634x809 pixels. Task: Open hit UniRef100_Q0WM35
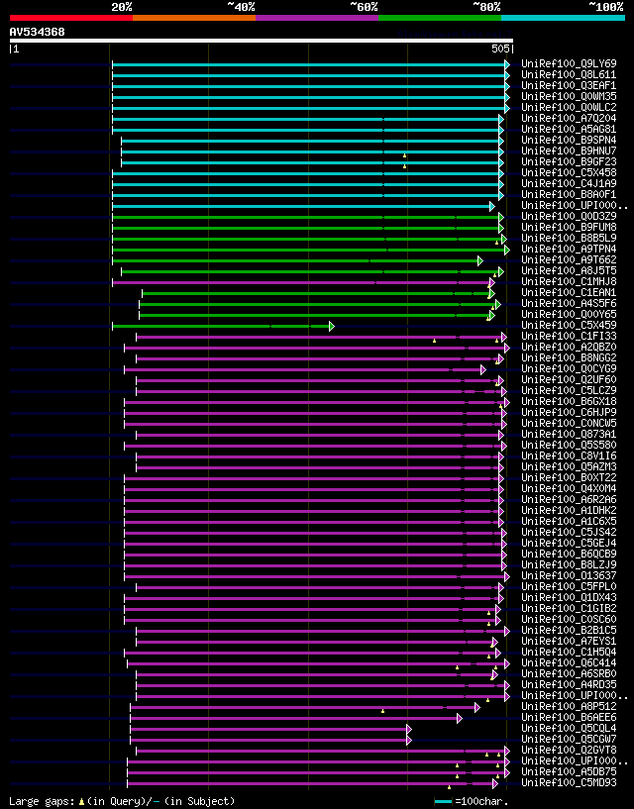[x=569, y=96]
